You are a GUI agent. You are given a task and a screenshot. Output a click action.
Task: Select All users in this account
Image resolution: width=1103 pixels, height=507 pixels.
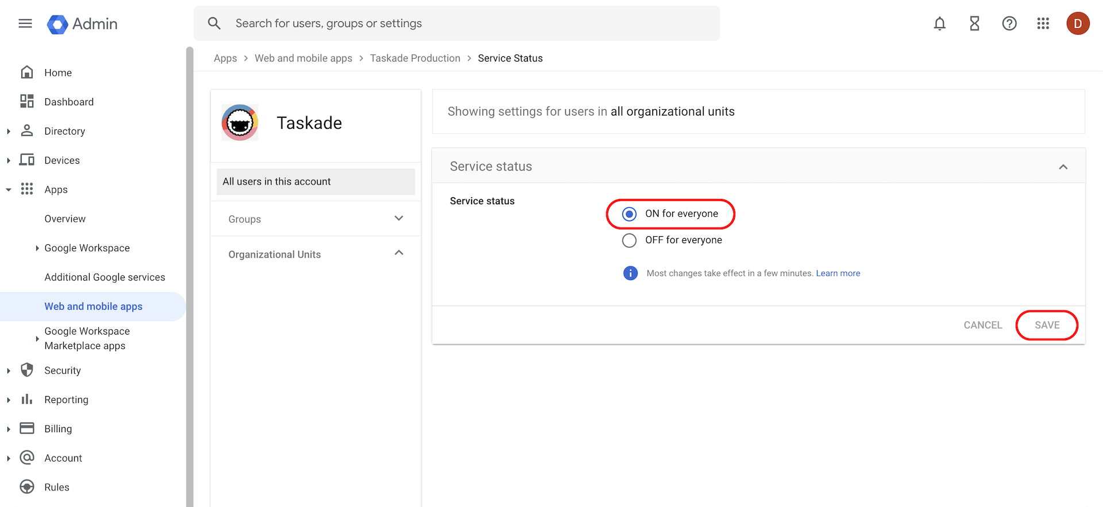point(316,182)
